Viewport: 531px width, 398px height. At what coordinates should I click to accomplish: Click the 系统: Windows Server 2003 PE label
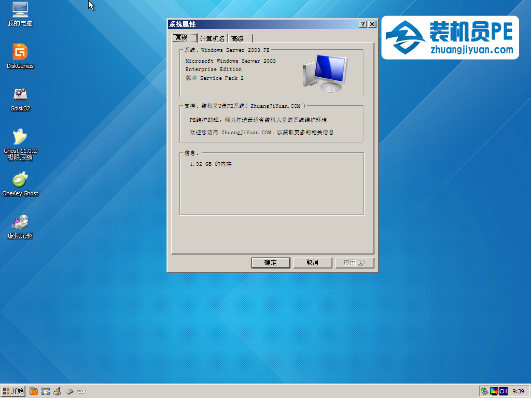tap(227, 50)
